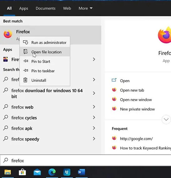The image size is (171, 178).
Task: Launch Microsoft Store taskbar icon
Action: [x=22, y=172]
